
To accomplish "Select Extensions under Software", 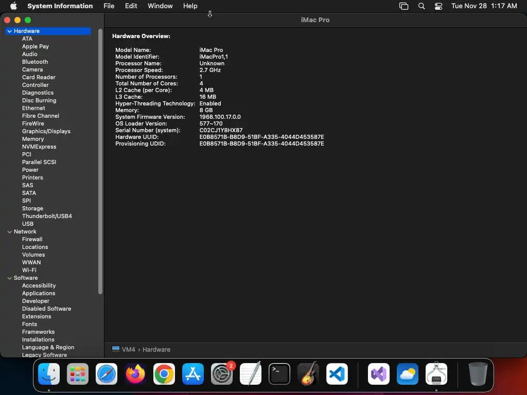I will 37,317.
